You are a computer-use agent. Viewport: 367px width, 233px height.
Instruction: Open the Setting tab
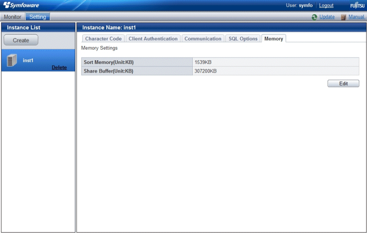pyautogui.click(x=37, y=17)
